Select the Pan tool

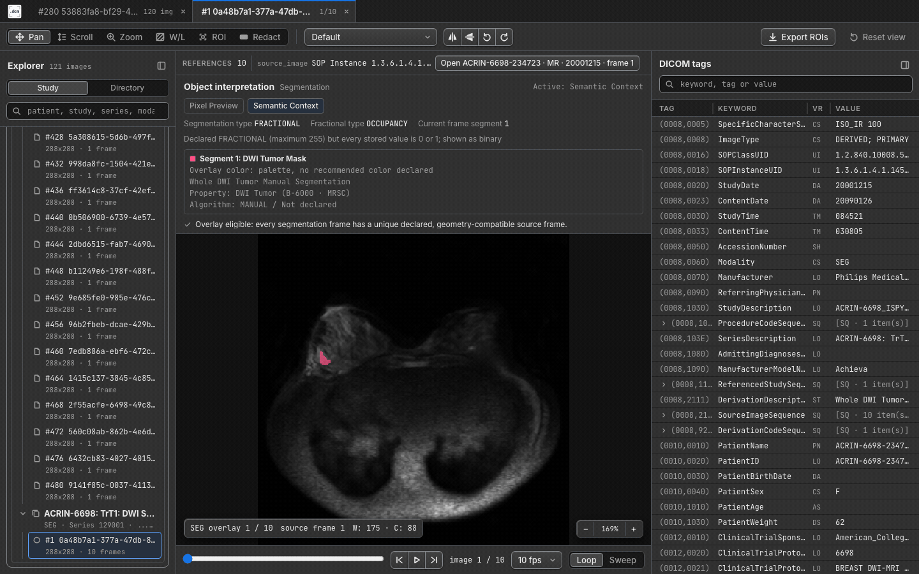(x=29, y=37)
